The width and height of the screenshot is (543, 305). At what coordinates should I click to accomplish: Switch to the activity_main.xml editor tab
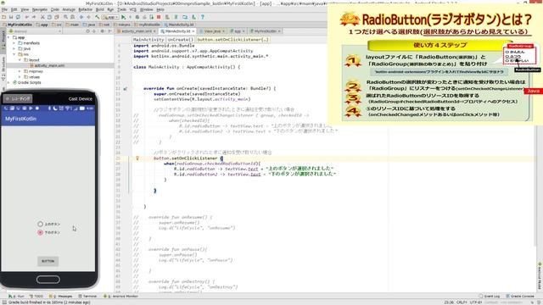136,31
